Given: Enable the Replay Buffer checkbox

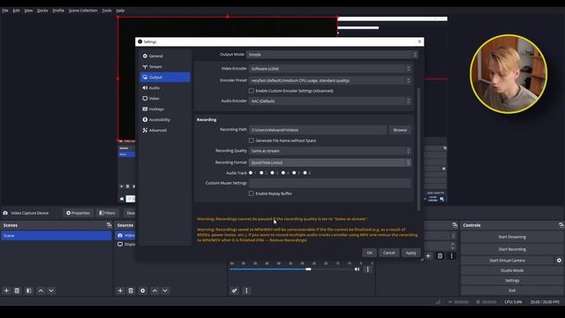Looking at the screenshot, I should [251, 193].
